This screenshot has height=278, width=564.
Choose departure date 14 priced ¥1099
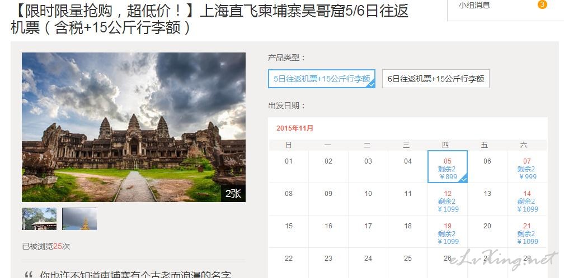tap(527, 199)
